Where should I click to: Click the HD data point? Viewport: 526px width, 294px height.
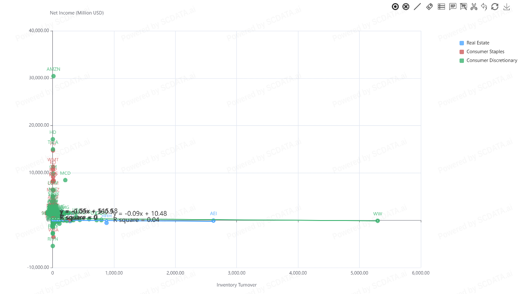(x=53, y=139)
